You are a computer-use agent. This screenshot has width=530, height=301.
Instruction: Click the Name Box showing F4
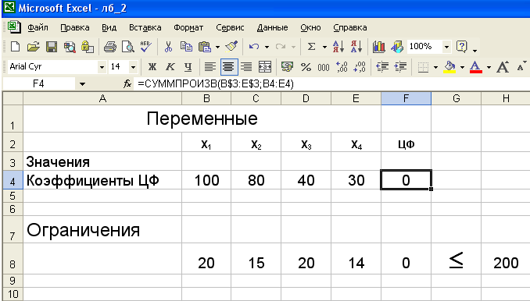click(x=38, y=84)
